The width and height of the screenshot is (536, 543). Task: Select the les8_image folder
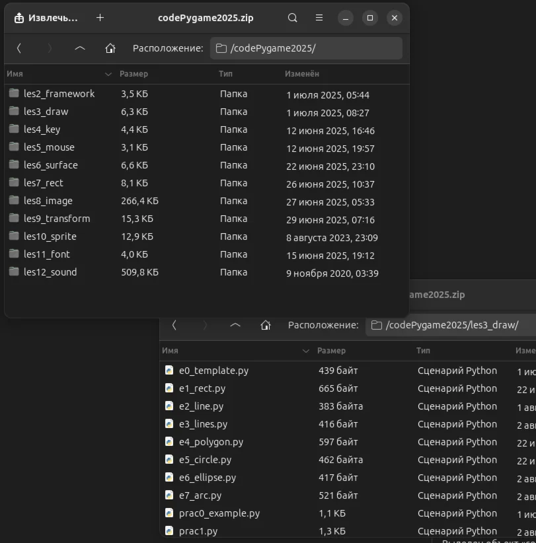click(48, 201)
